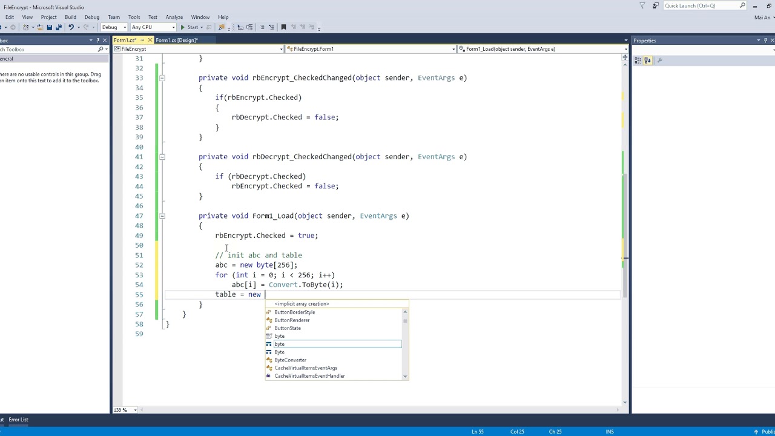The height and width of the screenshot is (436, 775).
Task: Click the Save All toolbar icon
Action: point(58,27)
